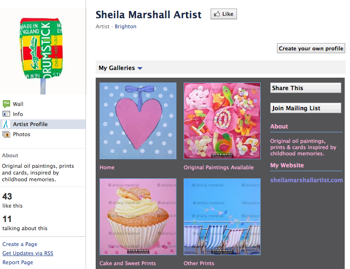This screenshot has width=350, height=269.
Task: Click the Get Updates via RSS link
Action: click(x=28, y=253)
